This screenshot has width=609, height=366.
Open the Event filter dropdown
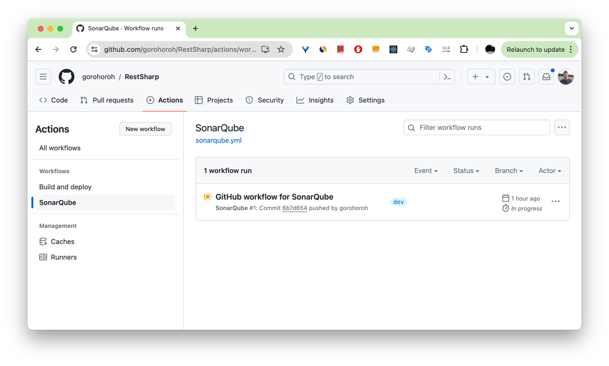coord(425,171)
